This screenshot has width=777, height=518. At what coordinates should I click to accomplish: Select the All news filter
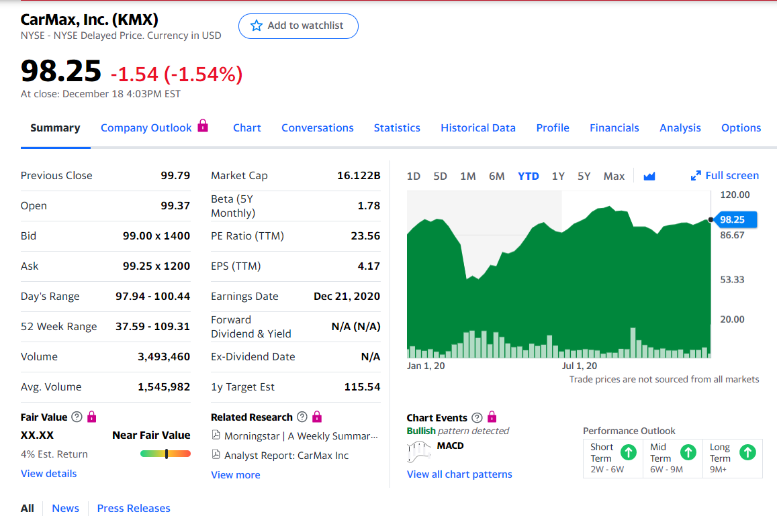tap(28, 508)
